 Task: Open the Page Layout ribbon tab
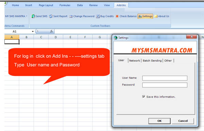(46, 5)
